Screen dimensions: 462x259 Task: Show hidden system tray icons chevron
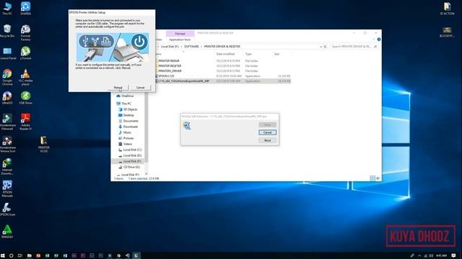tap(419, 256)
